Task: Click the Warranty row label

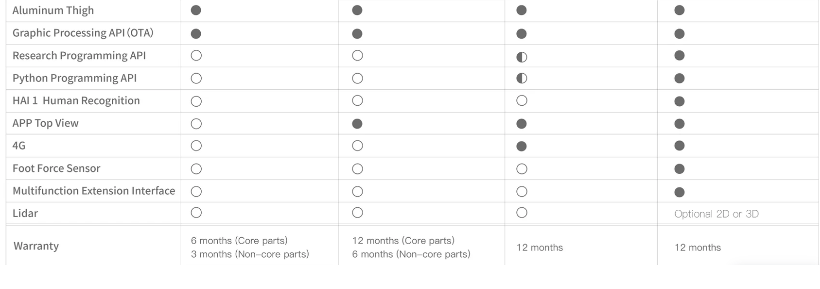Action: 36,246
